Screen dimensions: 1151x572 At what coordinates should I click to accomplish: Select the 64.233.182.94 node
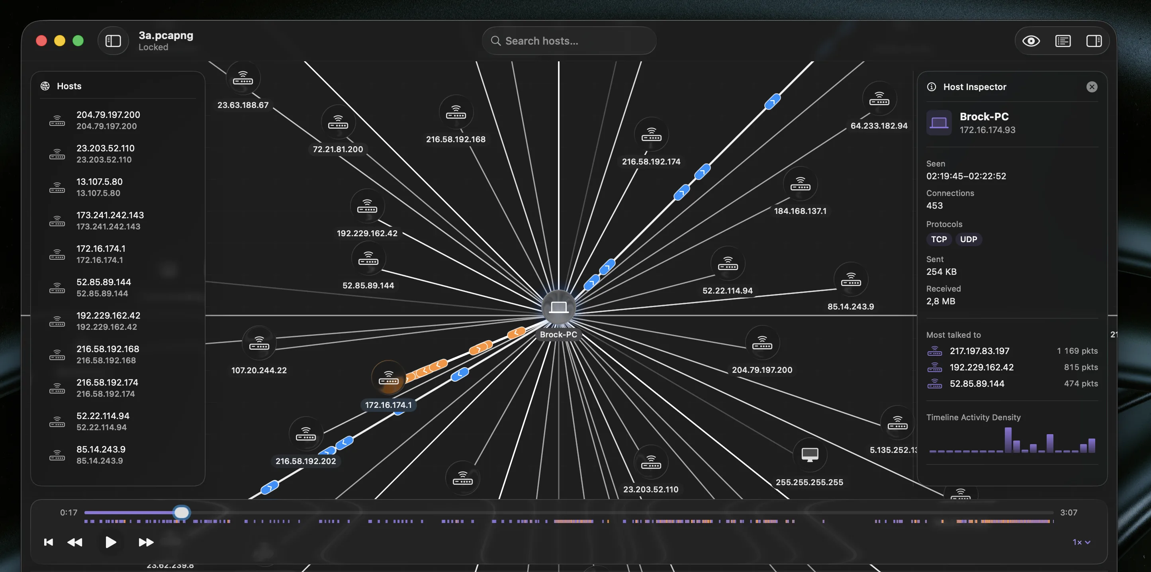pyautogui.click(x=879, y=98)
